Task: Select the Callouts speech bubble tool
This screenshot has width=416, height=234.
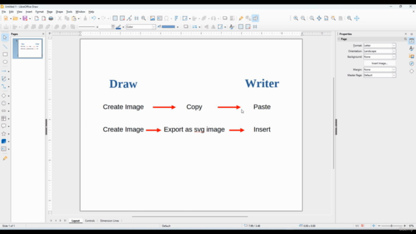Action: pyautogui.click(x=4, y=126)
